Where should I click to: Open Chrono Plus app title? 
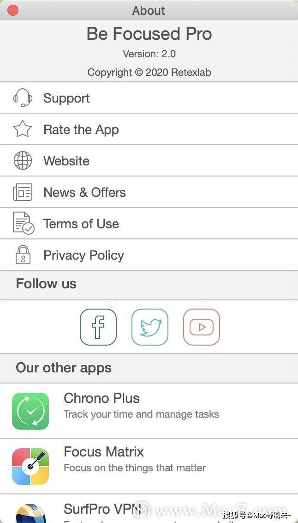click(x=101, y=398)
